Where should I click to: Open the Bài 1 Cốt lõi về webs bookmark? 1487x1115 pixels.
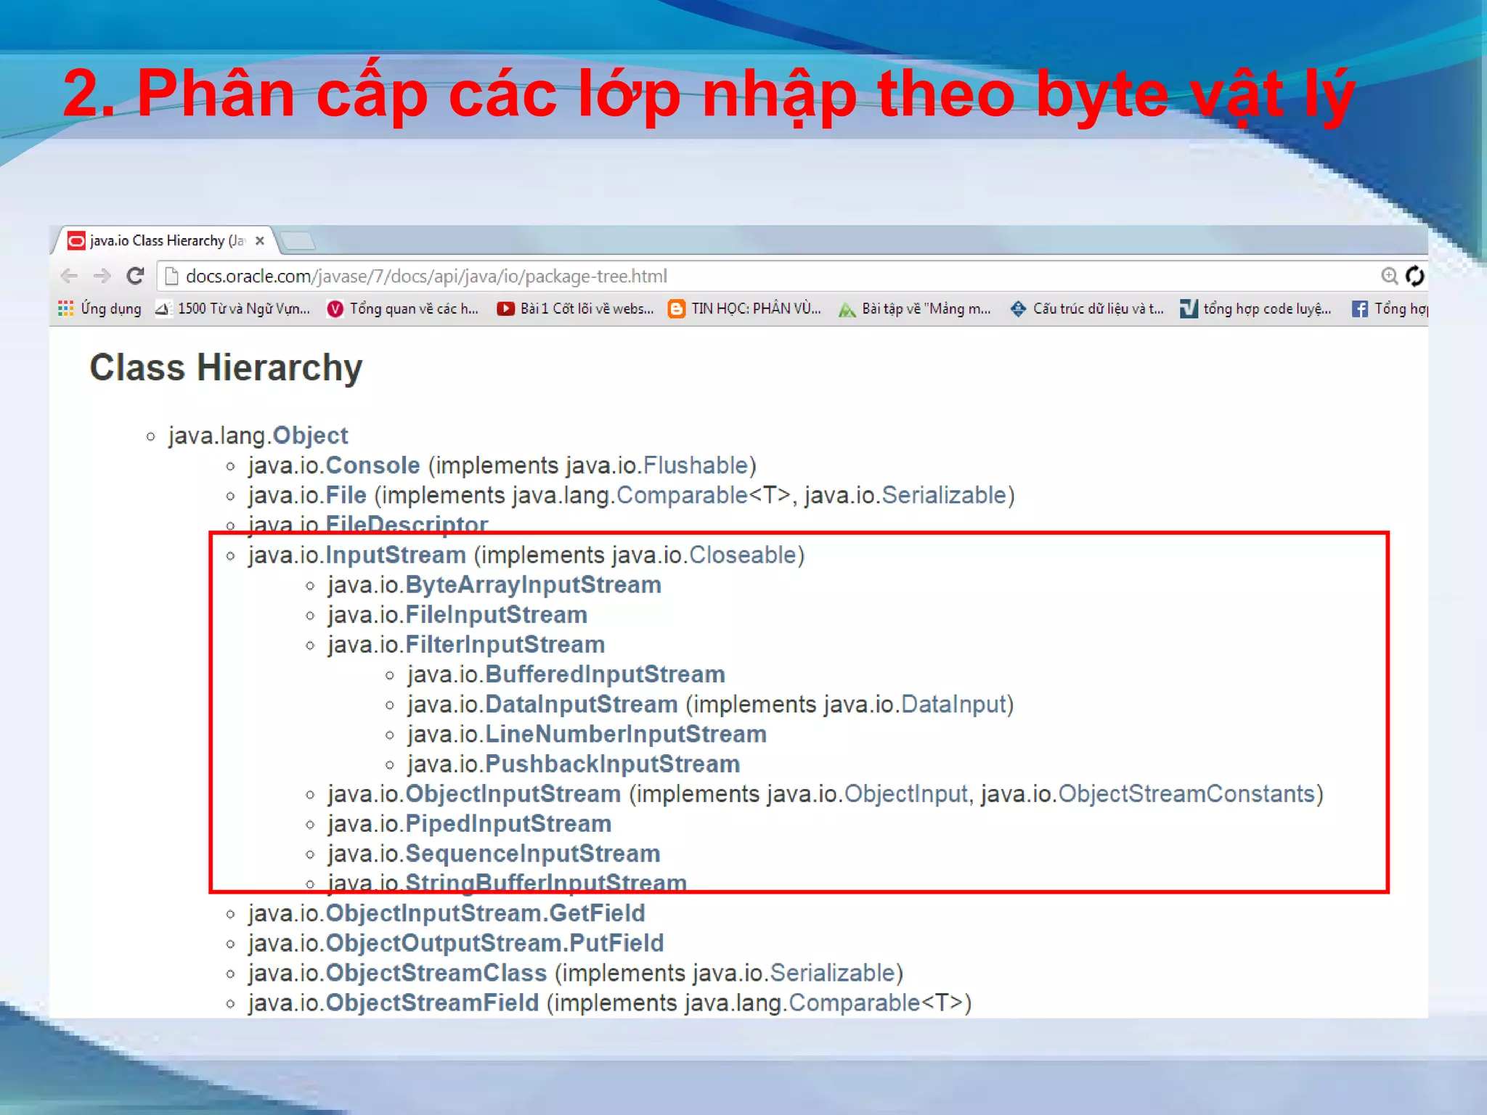click(575, 309)
